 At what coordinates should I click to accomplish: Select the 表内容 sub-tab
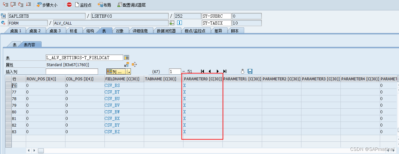(31, 45)
